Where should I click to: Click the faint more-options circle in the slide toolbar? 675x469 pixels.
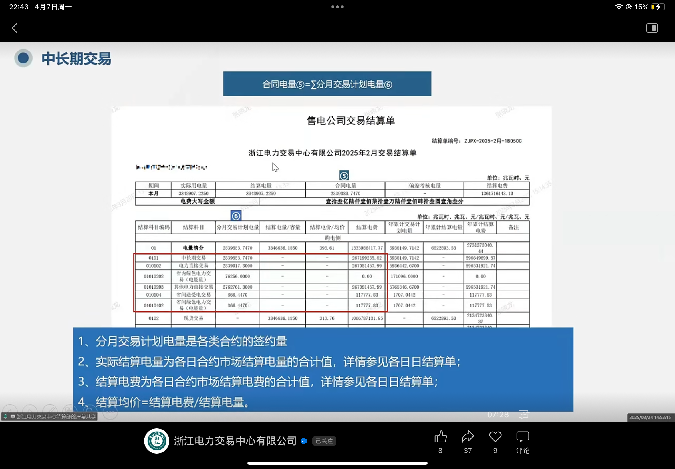point(110,412)
